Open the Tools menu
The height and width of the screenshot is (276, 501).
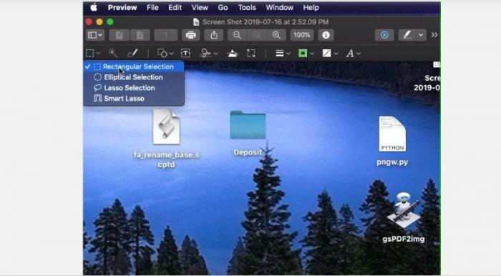(x=247, y=7)
